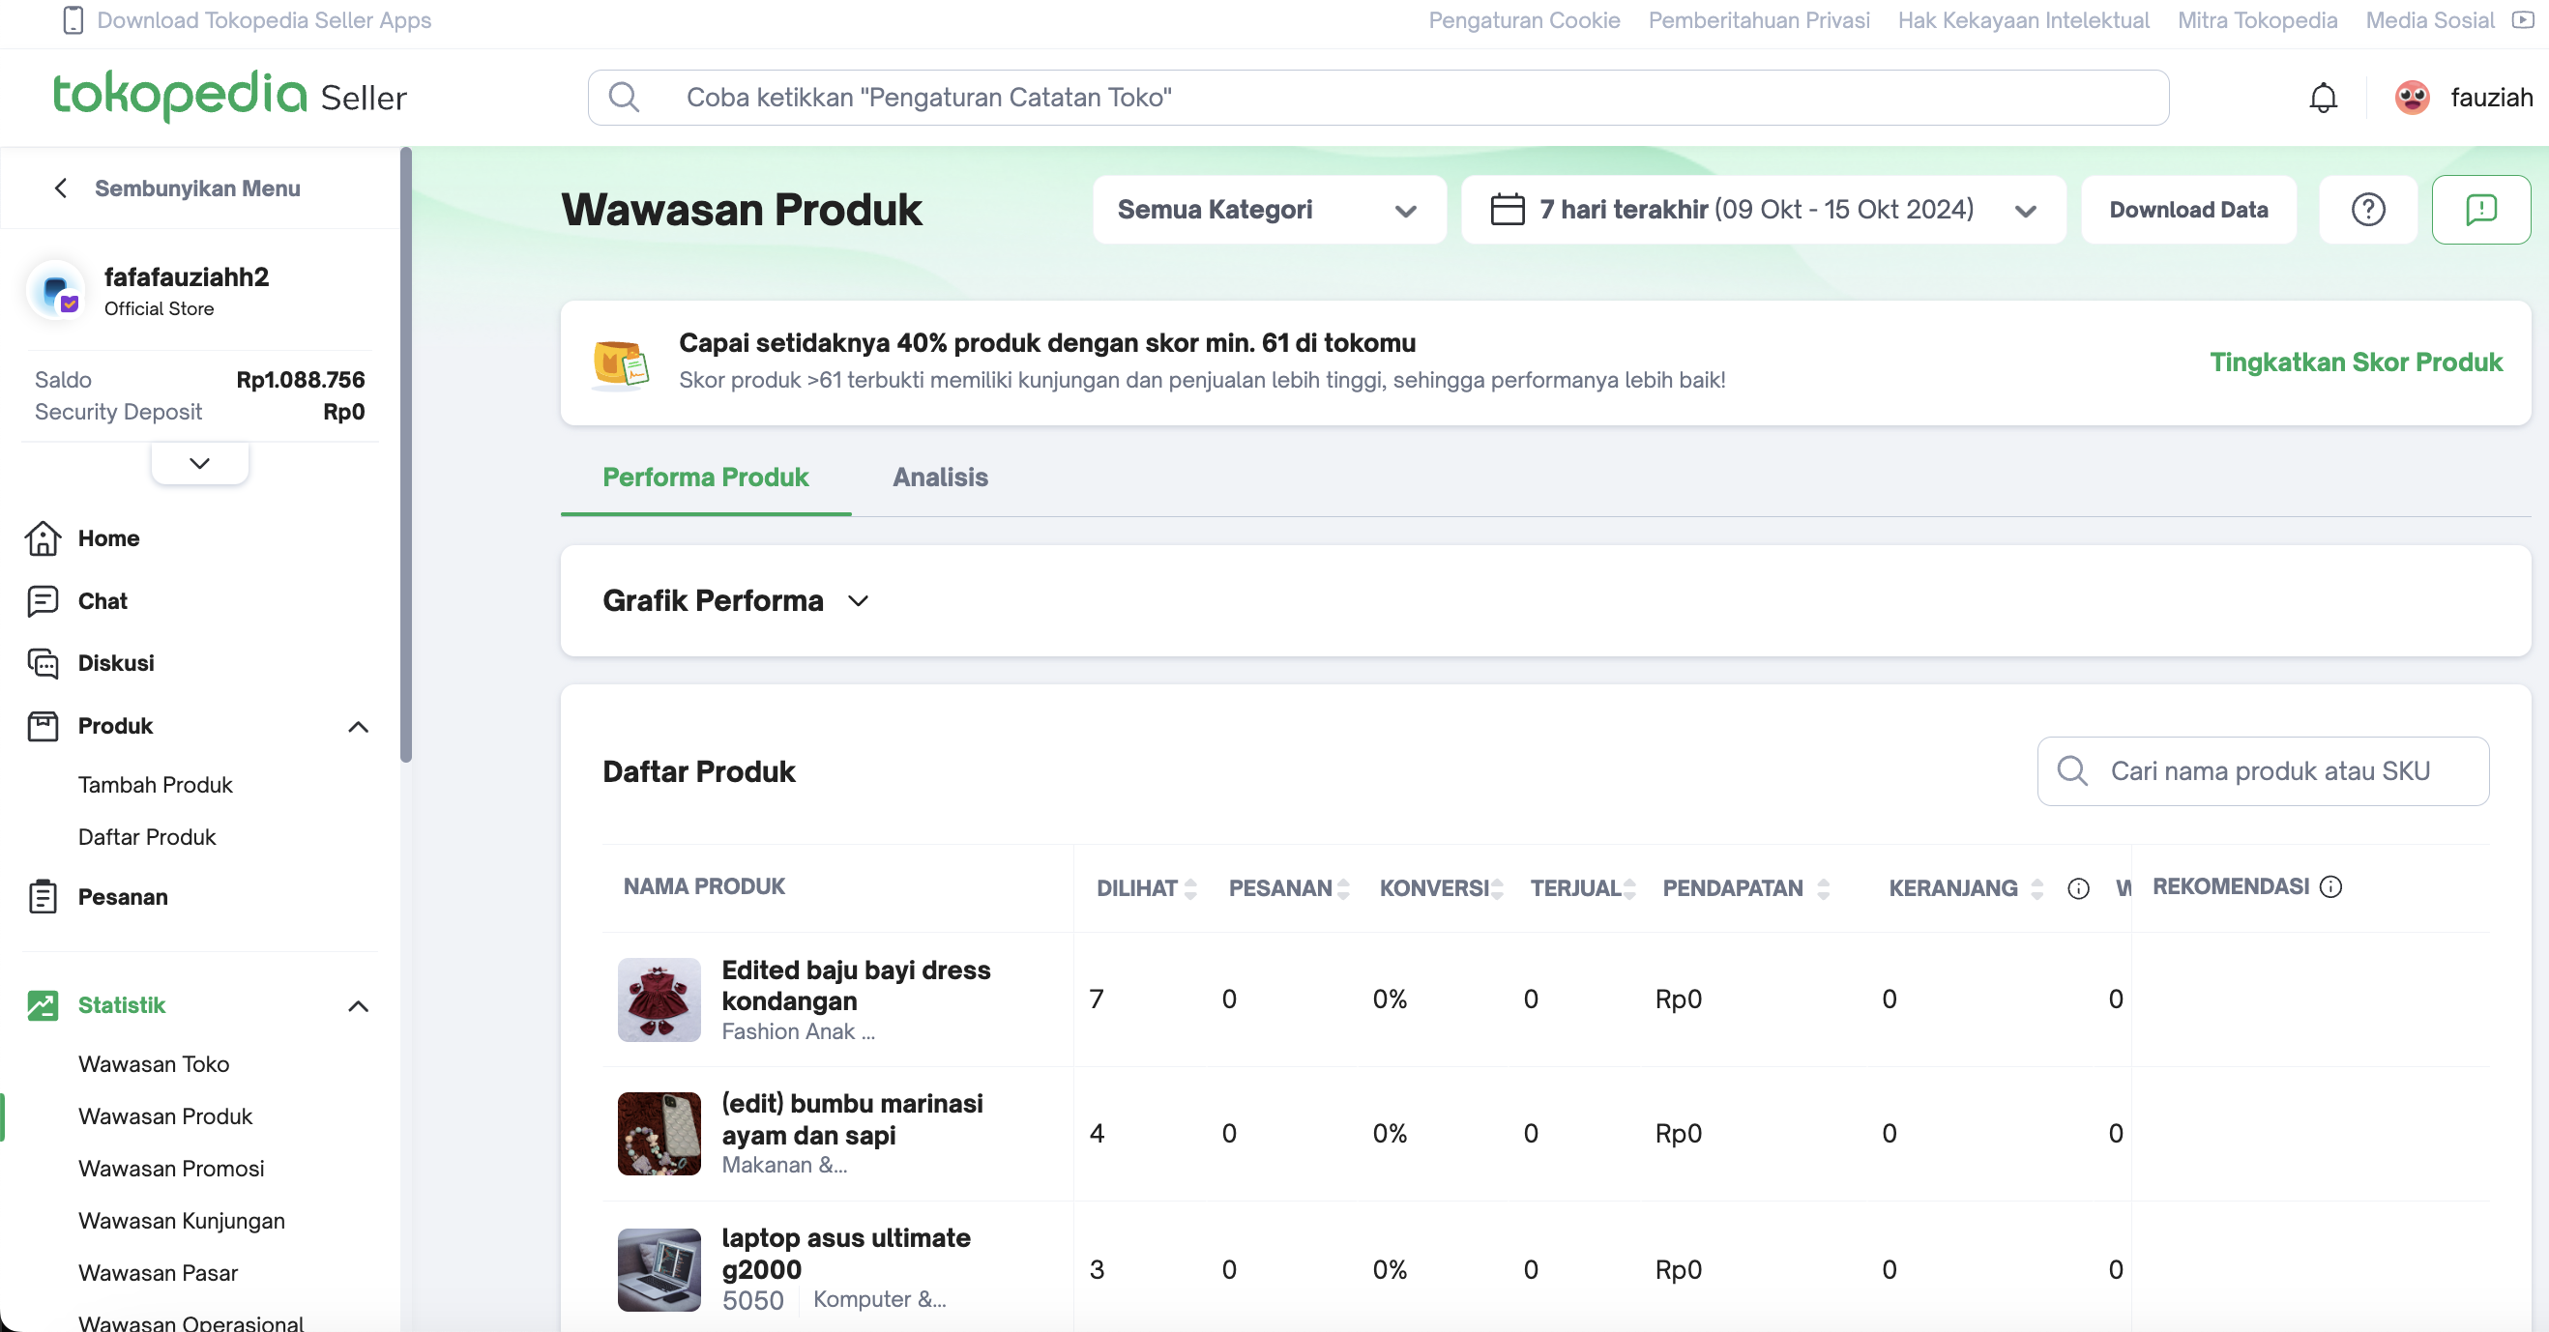The width and height of the screenshot is (2549, 1332).
Task: Sort the table by Pesanan column
Action: click(x=1343, y=889)
